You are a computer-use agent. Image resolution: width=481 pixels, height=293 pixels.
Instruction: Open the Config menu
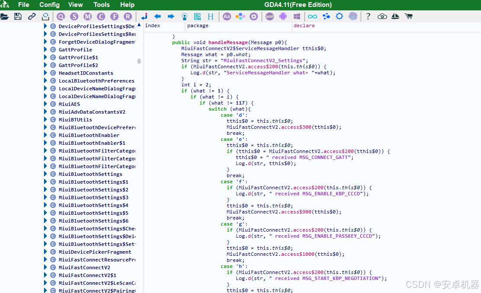[x=49, y=5]
